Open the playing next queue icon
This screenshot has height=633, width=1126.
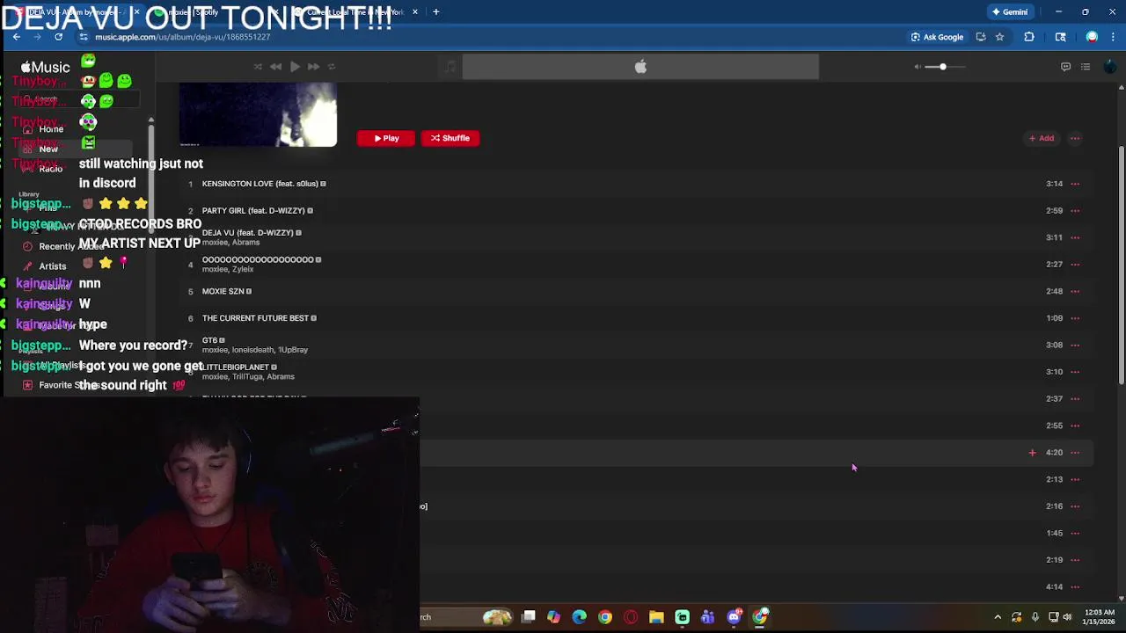(x=1086, y=67)
